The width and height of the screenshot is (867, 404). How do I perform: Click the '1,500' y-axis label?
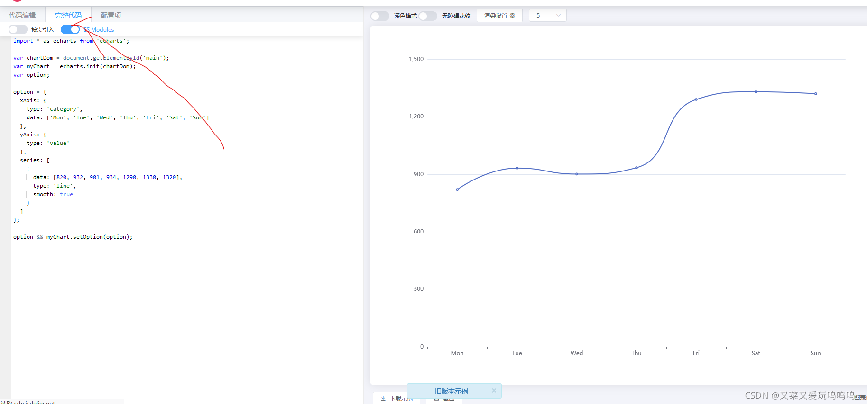point(416,59)
